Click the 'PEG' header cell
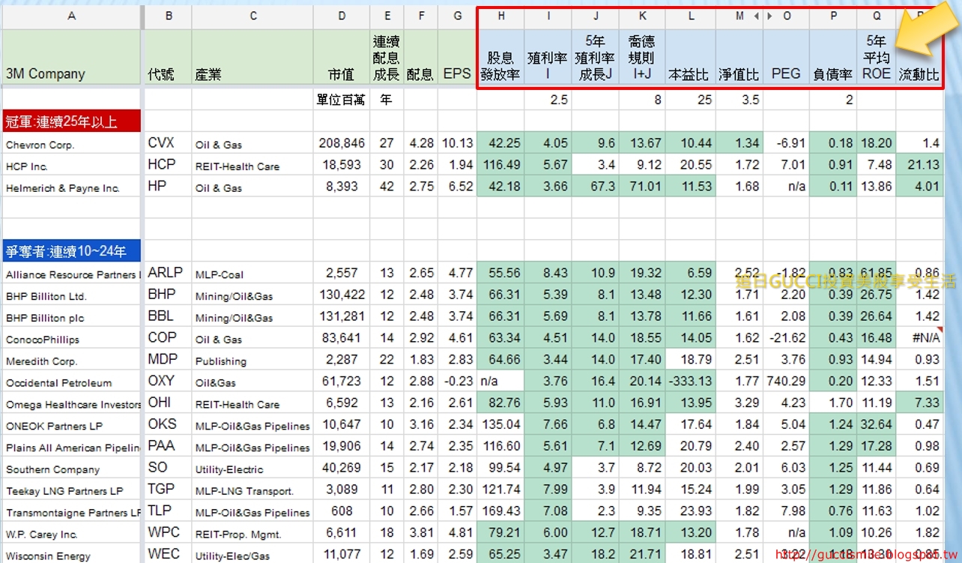This screenshot has height=563, width=962. (787, 57)
